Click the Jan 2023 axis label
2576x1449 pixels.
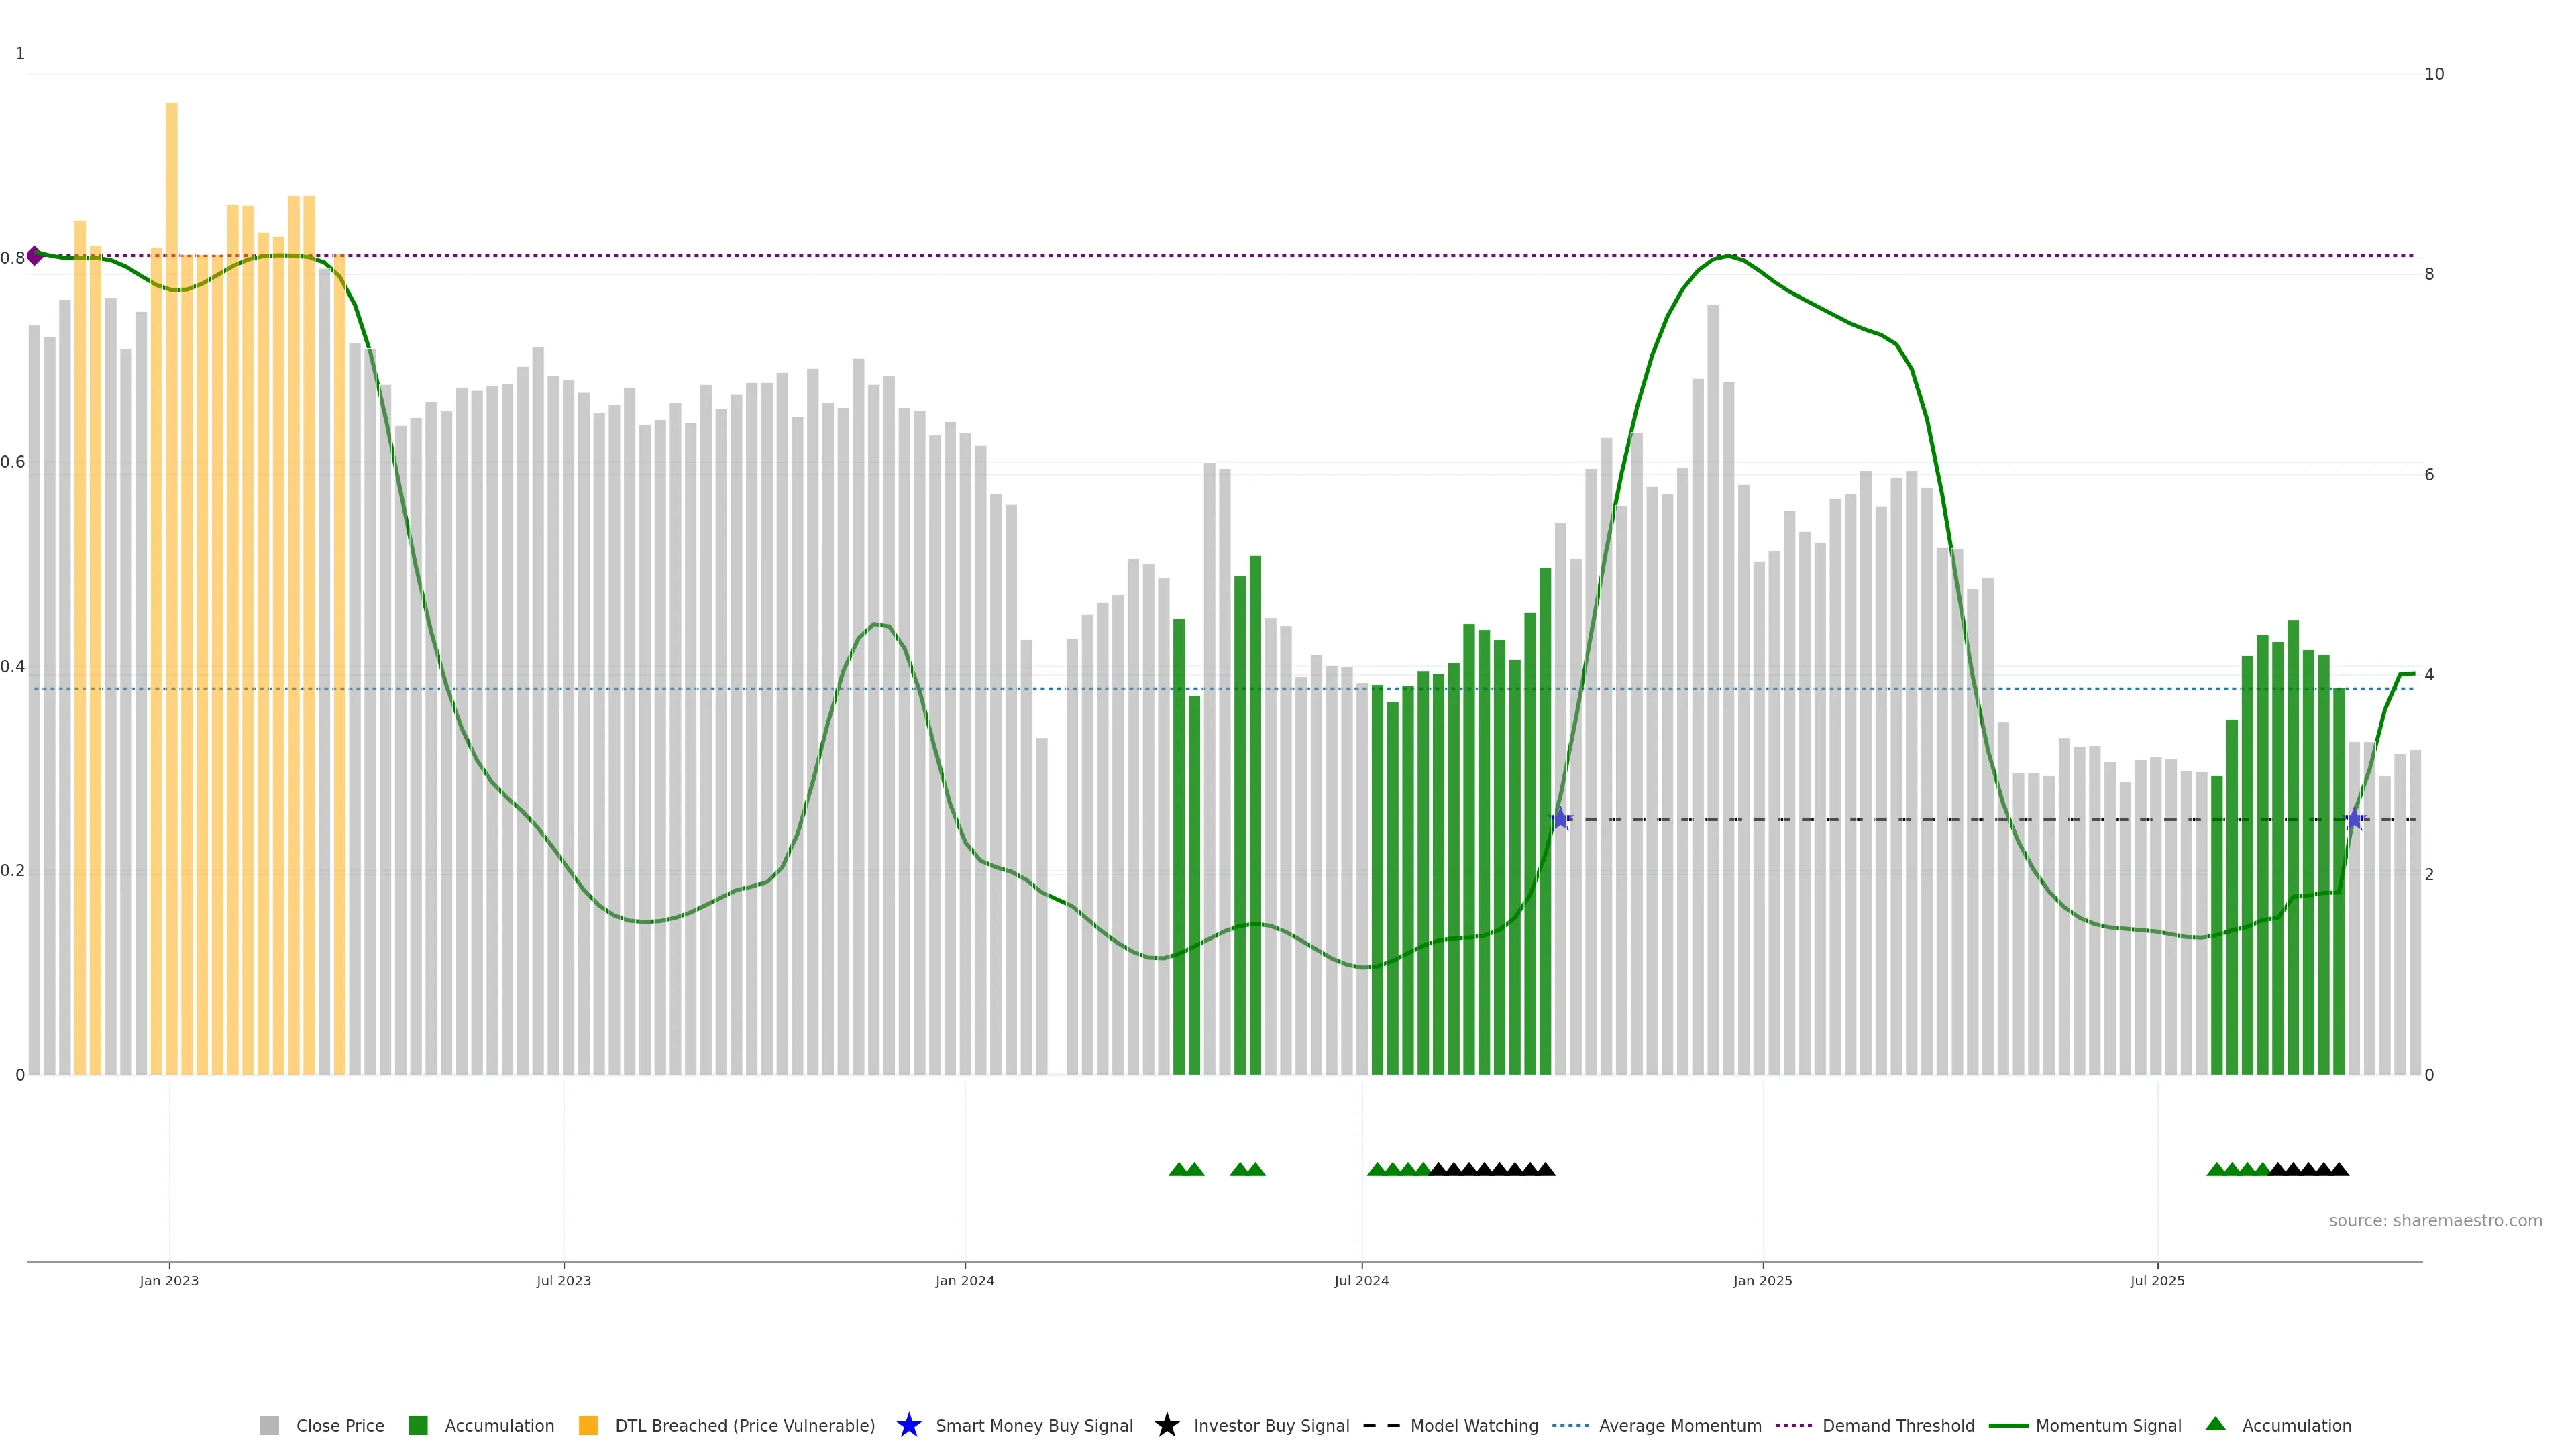coord(169,1281)
